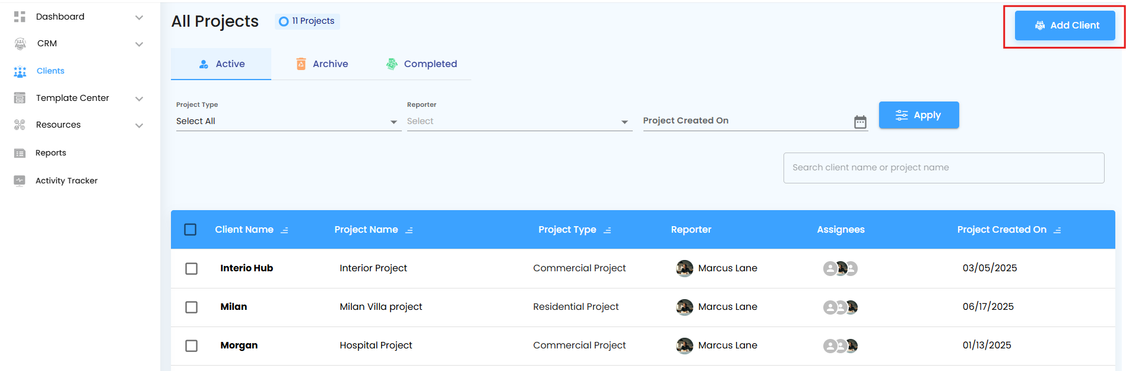Sort by Client Name column icon
This screenshot has height=371, width=1126.
(x=284, y=230)
